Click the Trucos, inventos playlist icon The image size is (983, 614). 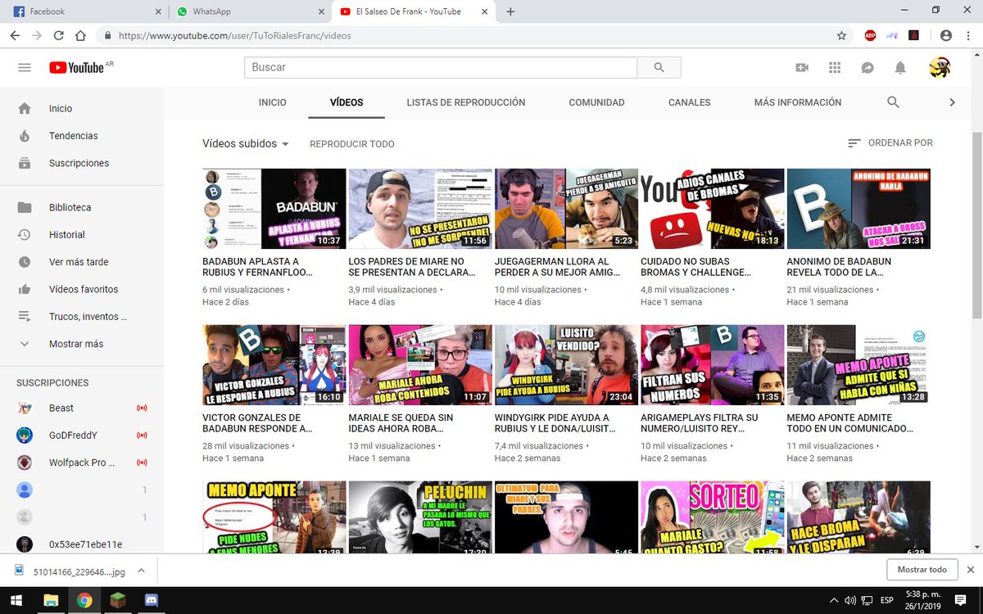tap(25, 316)
